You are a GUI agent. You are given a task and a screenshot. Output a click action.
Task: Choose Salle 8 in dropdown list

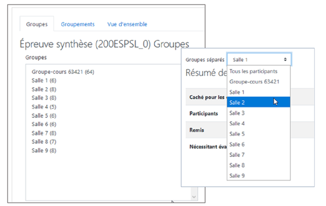(x=258, y=165)
